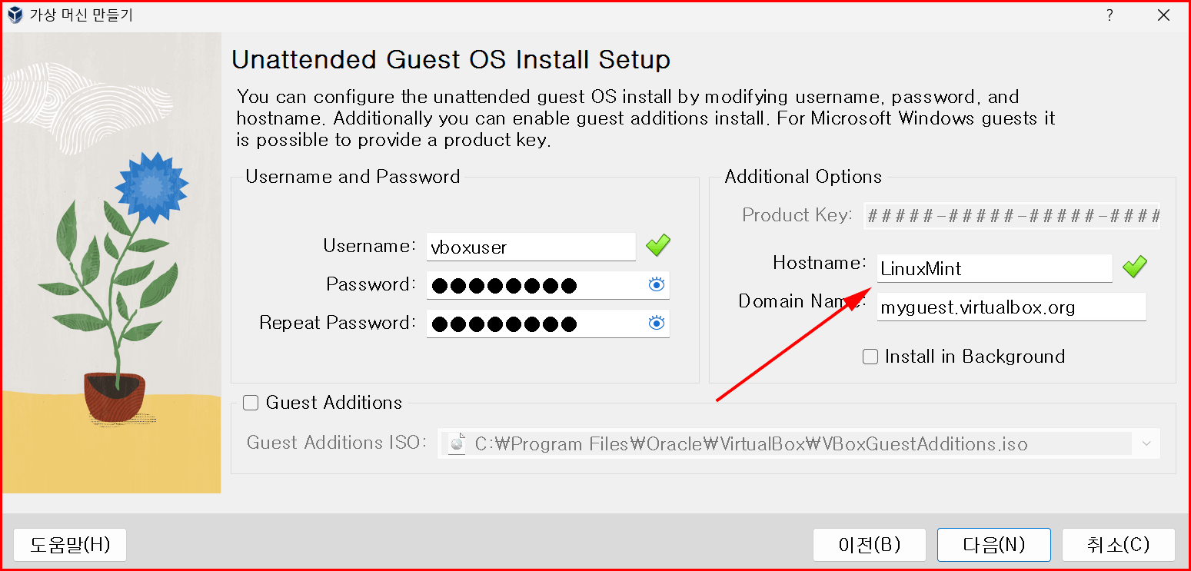Enable the Install in Background checkbox
Image resolution: width=1191 pixels, height=571 pixels.
tap(870, 357)
